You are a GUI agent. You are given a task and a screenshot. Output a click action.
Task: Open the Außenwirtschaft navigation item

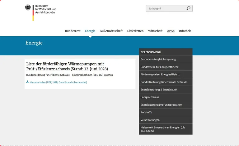tap(111, 31)
